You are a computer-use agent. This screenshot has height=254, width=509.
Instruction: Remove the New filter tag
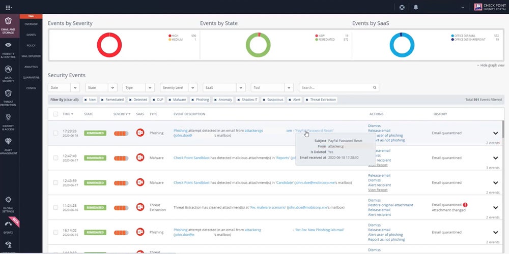point(86,100)
